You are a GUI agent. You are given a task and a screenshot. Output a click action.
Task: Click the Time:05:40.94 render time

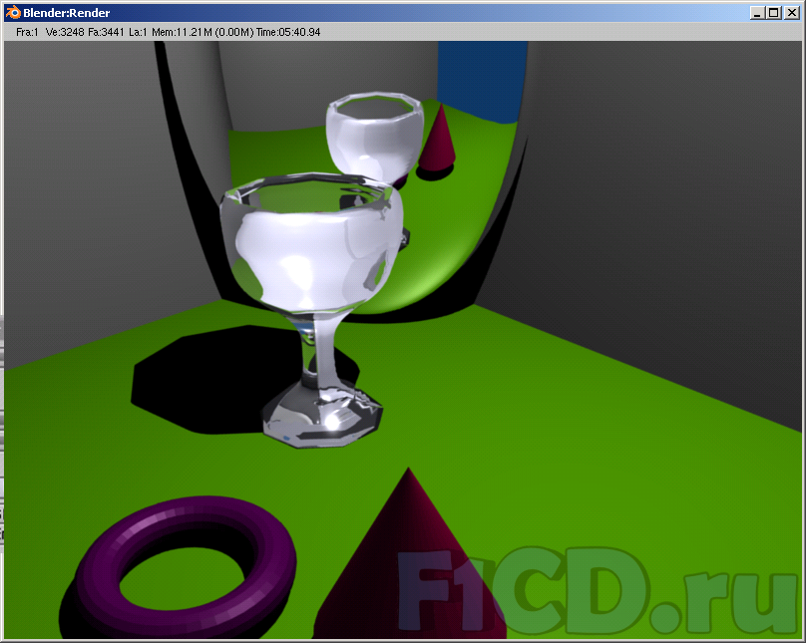pos(288,32)
